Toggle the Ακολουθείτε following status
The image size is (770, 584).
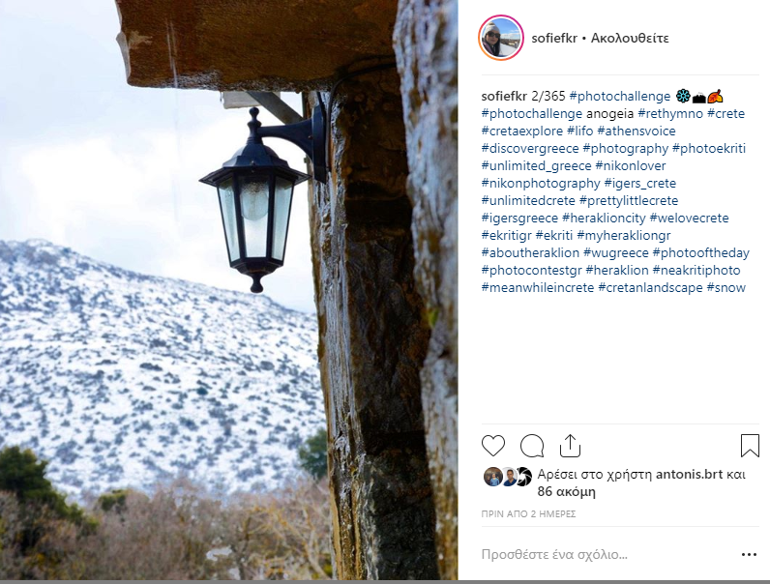pos(630,38)
